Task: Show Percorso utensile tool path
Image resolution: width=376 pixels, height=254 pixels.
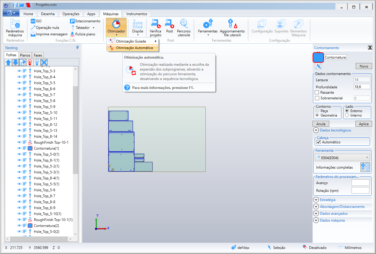Action: (x=184, y=28)
